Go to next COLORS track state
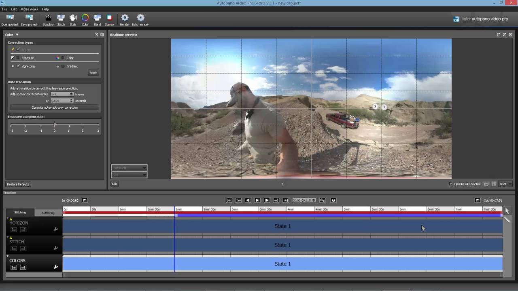The image size is (518, 291). 23,267
